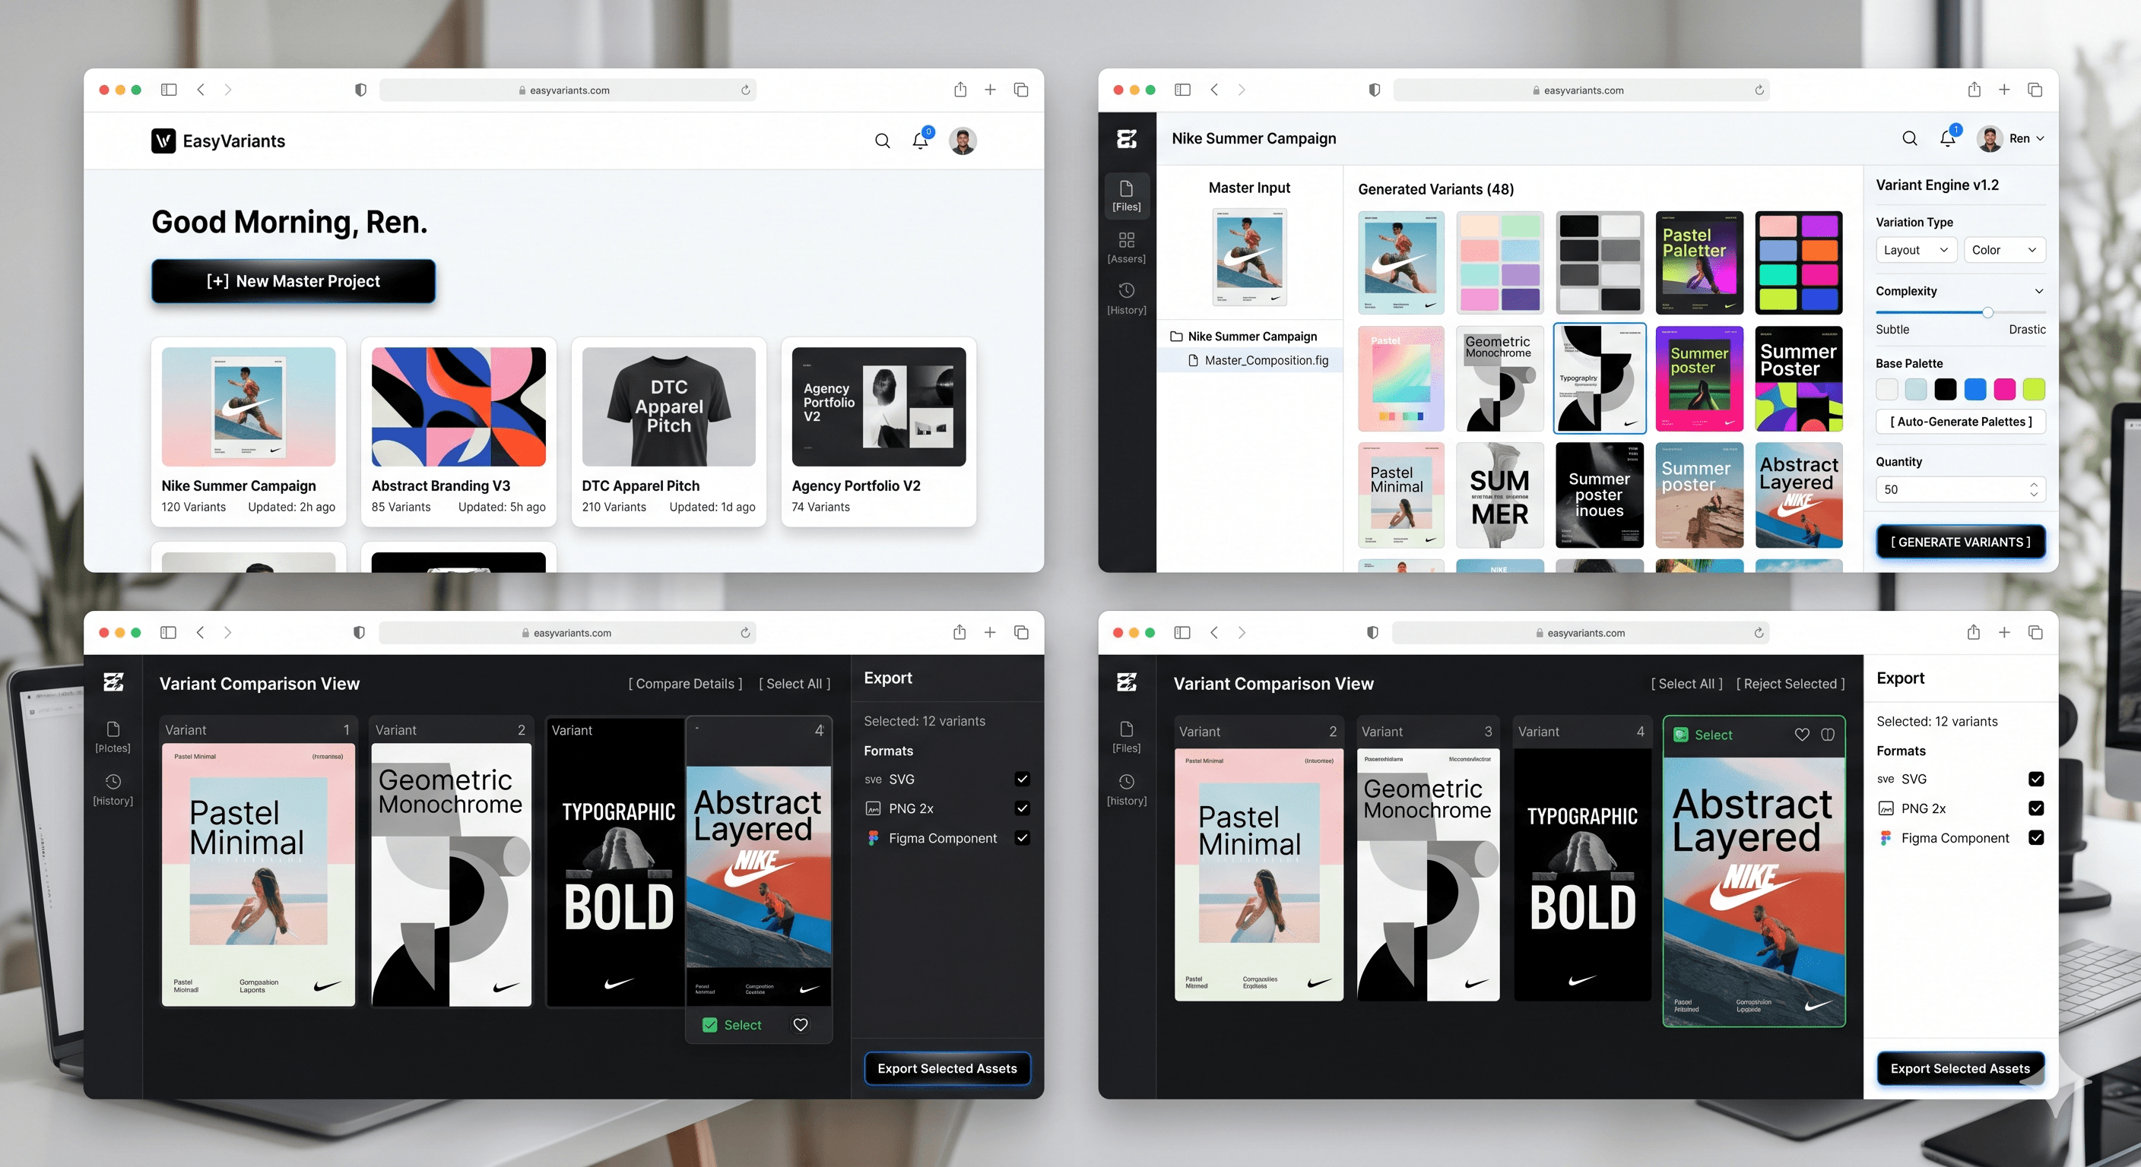Click the Quantity stepper arrows
The image size is (2141, 1167).
2034,490
